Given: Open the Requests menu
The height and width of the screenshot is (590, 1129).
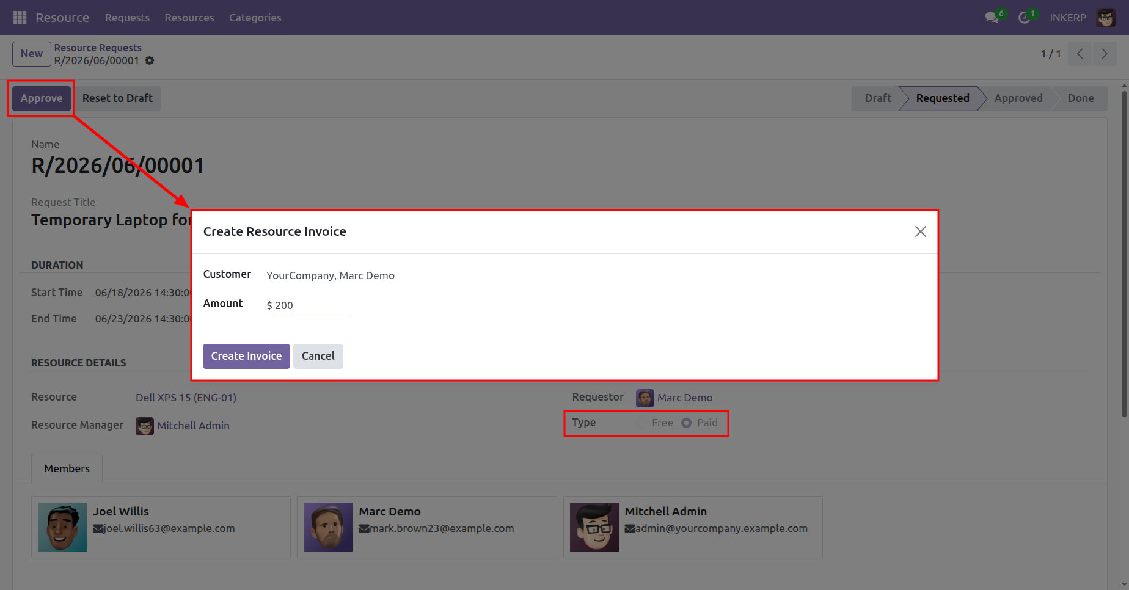Looking at the screenshot, I should pyautogui.click(x=127, y=18).
